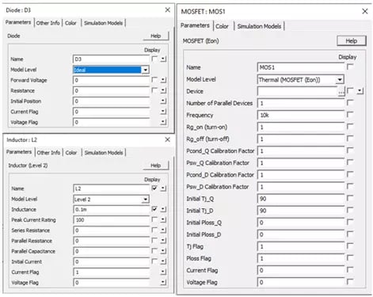Click Peak Current Rating field
Screen dimensions: 373x297
point(111,219)
